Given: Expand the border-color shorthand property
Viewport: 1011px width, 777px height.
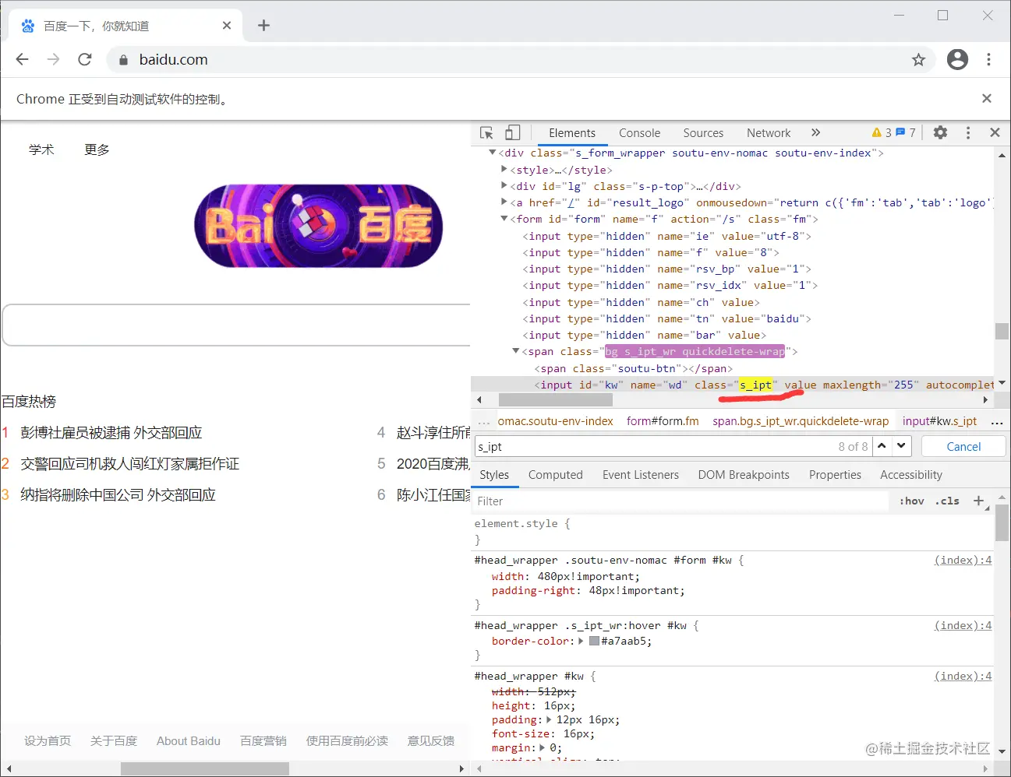Looking at the screenshot, I should 581,642.
